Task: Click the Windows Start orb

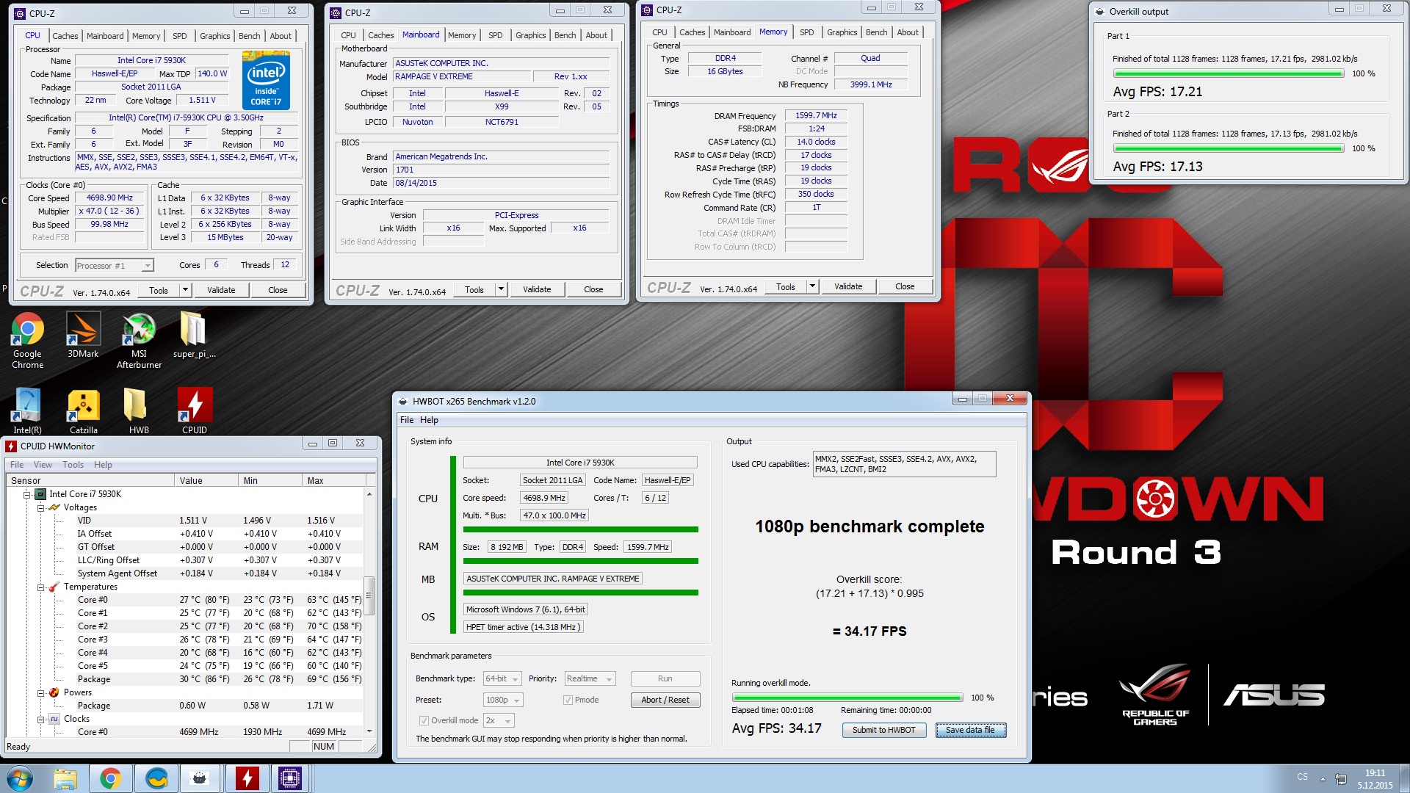Action: coord(20,778)
